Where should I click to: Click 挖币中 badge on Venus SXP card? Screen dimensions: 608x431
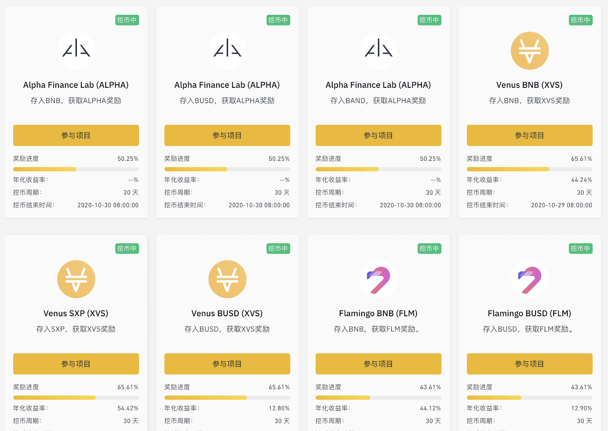(x=127, y=249)
